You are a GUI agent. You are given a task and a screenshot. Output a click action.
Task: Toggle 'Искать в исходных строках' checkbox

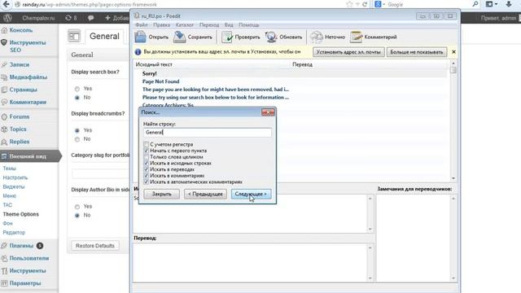pos(147,163)
